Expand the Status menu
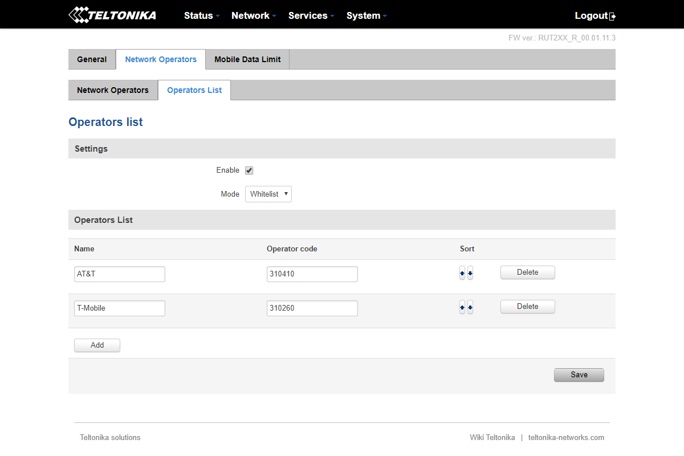Viewport: 684px width, 456px height. tap(201, 15)
